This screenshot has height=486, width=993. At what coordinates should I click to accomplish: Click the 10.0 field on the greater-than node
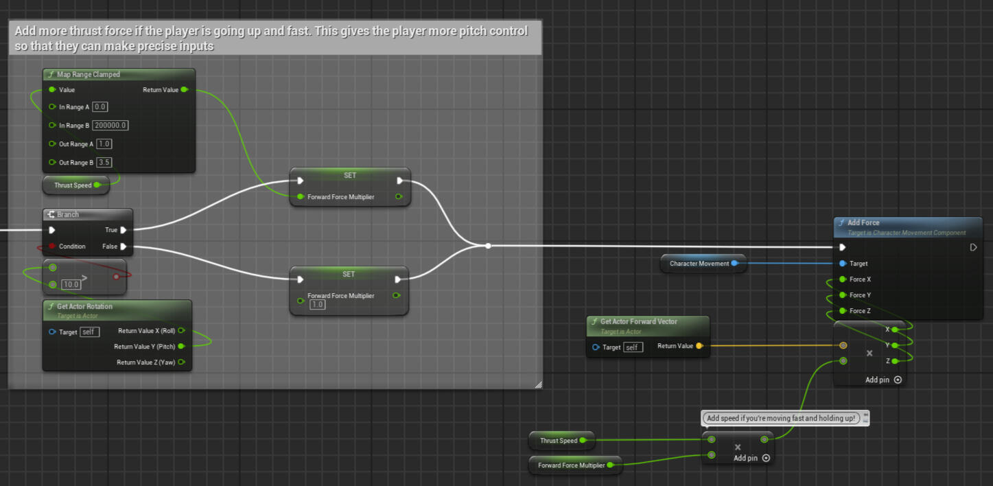71,284
